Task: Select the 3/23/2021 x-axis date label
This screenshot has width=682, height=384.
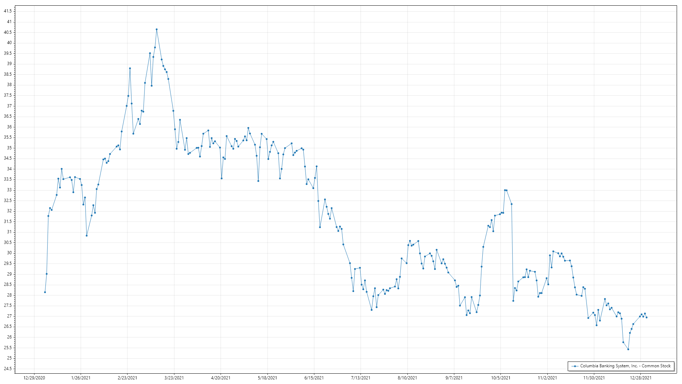Action: 174,378
